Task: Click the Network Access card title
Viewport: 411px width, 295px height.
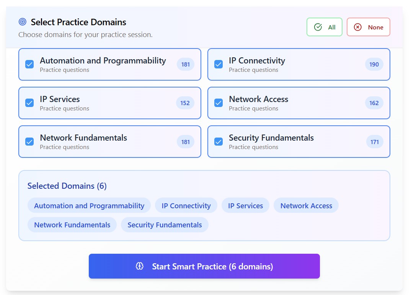Action: (x=258, y=99)
